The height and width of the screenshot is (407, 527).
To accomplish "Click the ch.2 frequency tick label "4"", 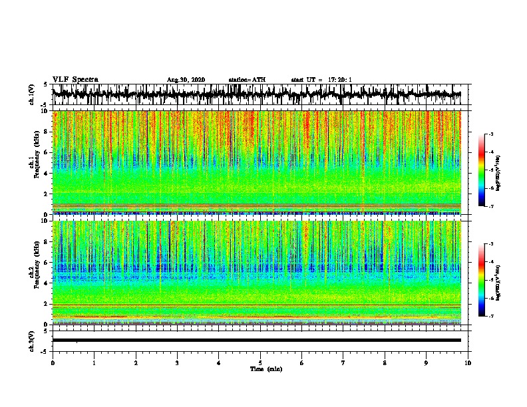I will pyautogui.click(x=46, y=283).
